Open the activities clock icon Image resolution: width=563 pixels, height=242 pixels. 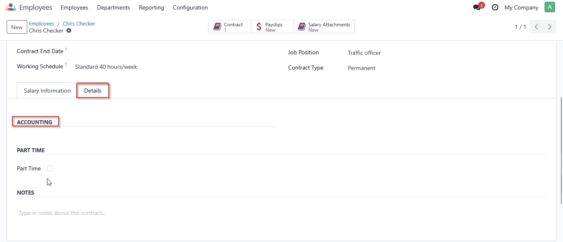[495, 7]
